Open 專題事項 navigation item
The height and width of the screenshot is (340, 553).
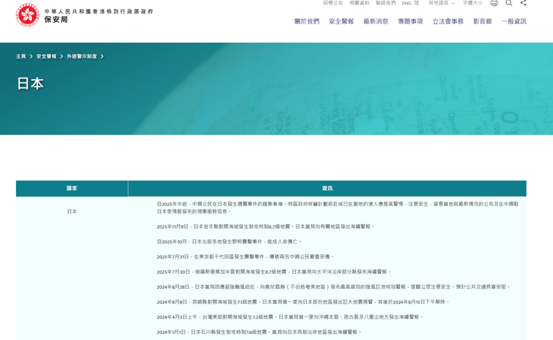point(411,21)
